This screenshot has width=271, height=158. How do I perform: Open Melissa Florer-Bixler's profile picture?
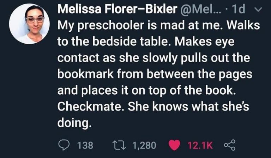(x=29, y=24)
